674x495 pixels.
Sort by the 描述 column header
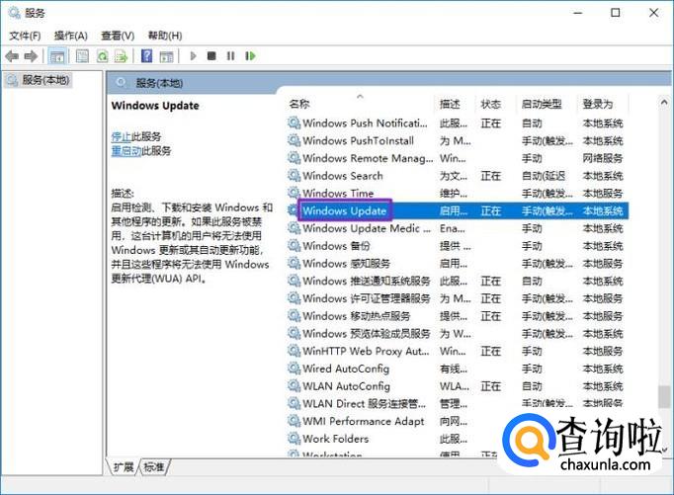pyautogui.click(x=450, y=104)
